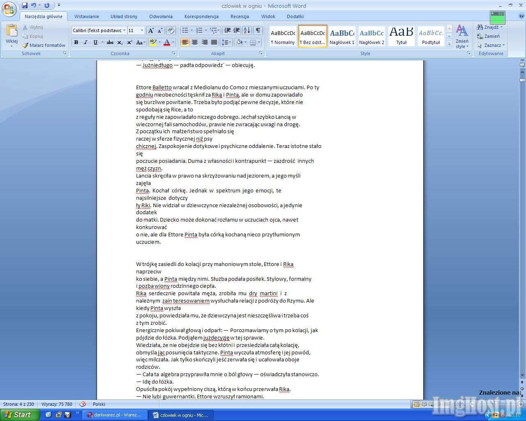
Task: Open the Korespondencja tab
Action: coord(201,16)
